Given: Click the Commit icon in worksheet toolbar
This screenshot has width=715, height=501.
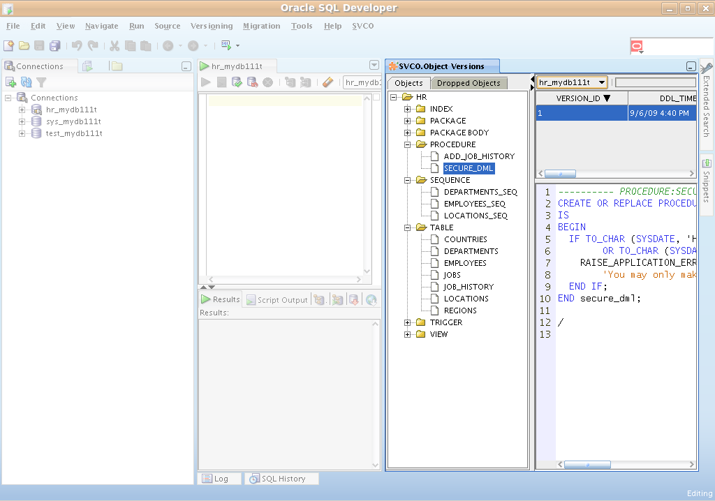Looking at the screenshot, I should [237, 82].
